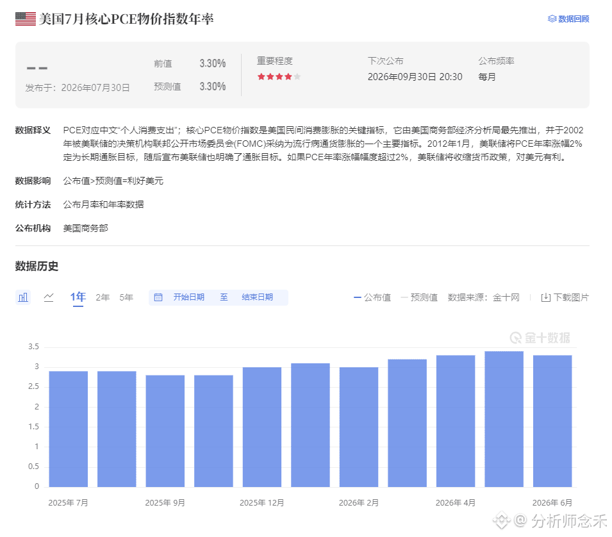This screenshot has height=537, width=612.
Task: Click the 每月 frequency value
Action: 486,77
